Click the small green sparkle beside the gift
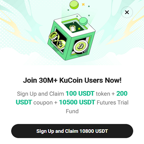144x144 pixels. pos(79,28)
